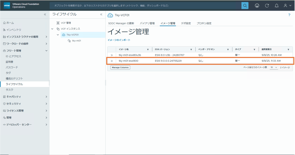Expand details for tky-m01-esxi900 row
Image resolution: width=295 pixels, height=155 pixels.
[x=112, y=61]
